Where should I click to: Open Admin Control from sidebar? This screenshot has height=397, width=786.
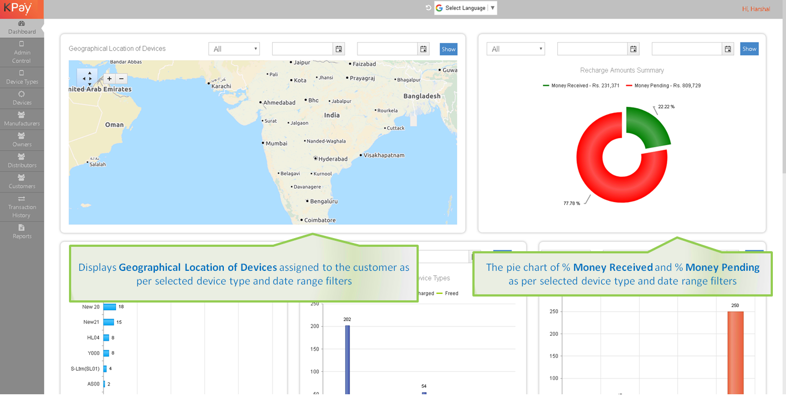coord(22,52)
